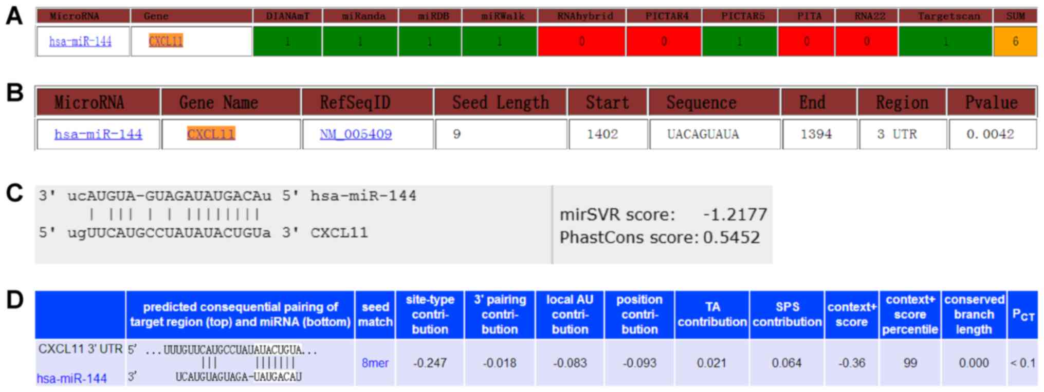Open the 8mer seed match link
Viewport: 1044px width, 392px height.
375,363
